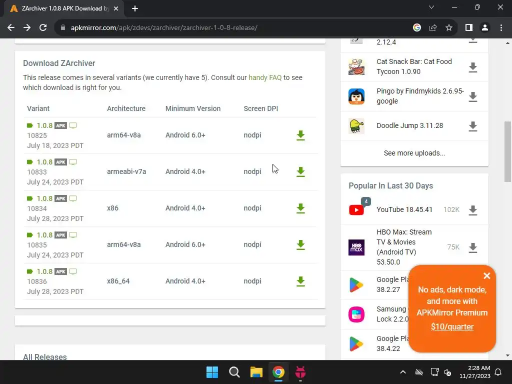This screenshot has height=384, width=512.
Task: Bookmark this page with the star
Action: point(449,28)
